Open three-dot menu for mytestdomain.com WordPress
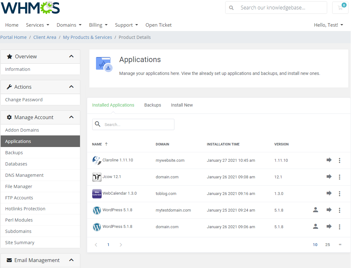The image size is (351, 268). tap(339, 210)
